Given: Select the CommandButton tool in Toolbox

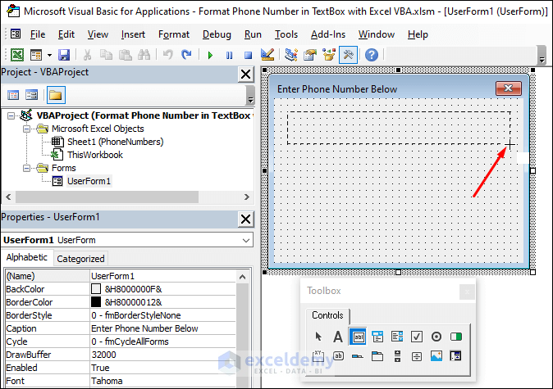Looking at the screenshot, I should coord(338,356).
